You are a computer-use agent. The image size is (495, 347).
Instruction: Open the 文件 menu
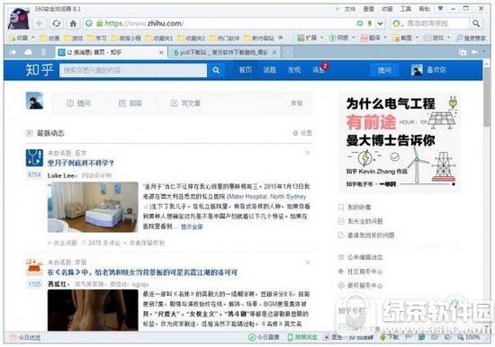click(x=349, y=9)
